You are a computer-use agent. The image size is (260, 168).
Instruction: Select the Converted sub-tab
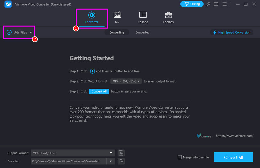(x=142, y=32)
